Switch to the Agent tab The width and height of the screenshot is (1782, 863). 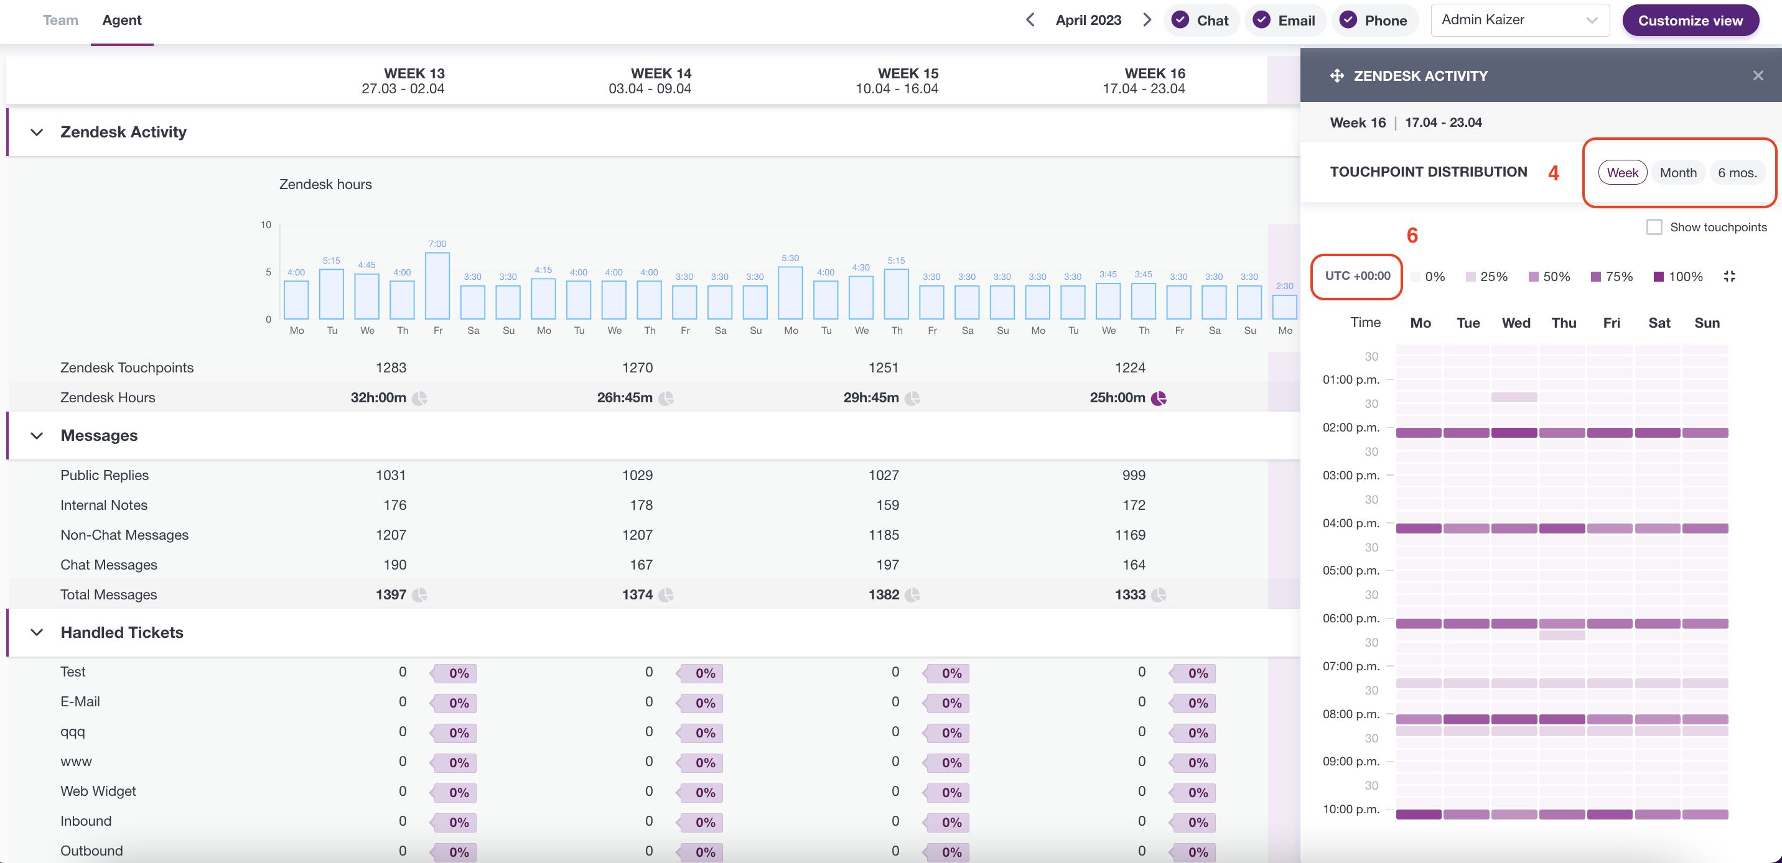122,20
